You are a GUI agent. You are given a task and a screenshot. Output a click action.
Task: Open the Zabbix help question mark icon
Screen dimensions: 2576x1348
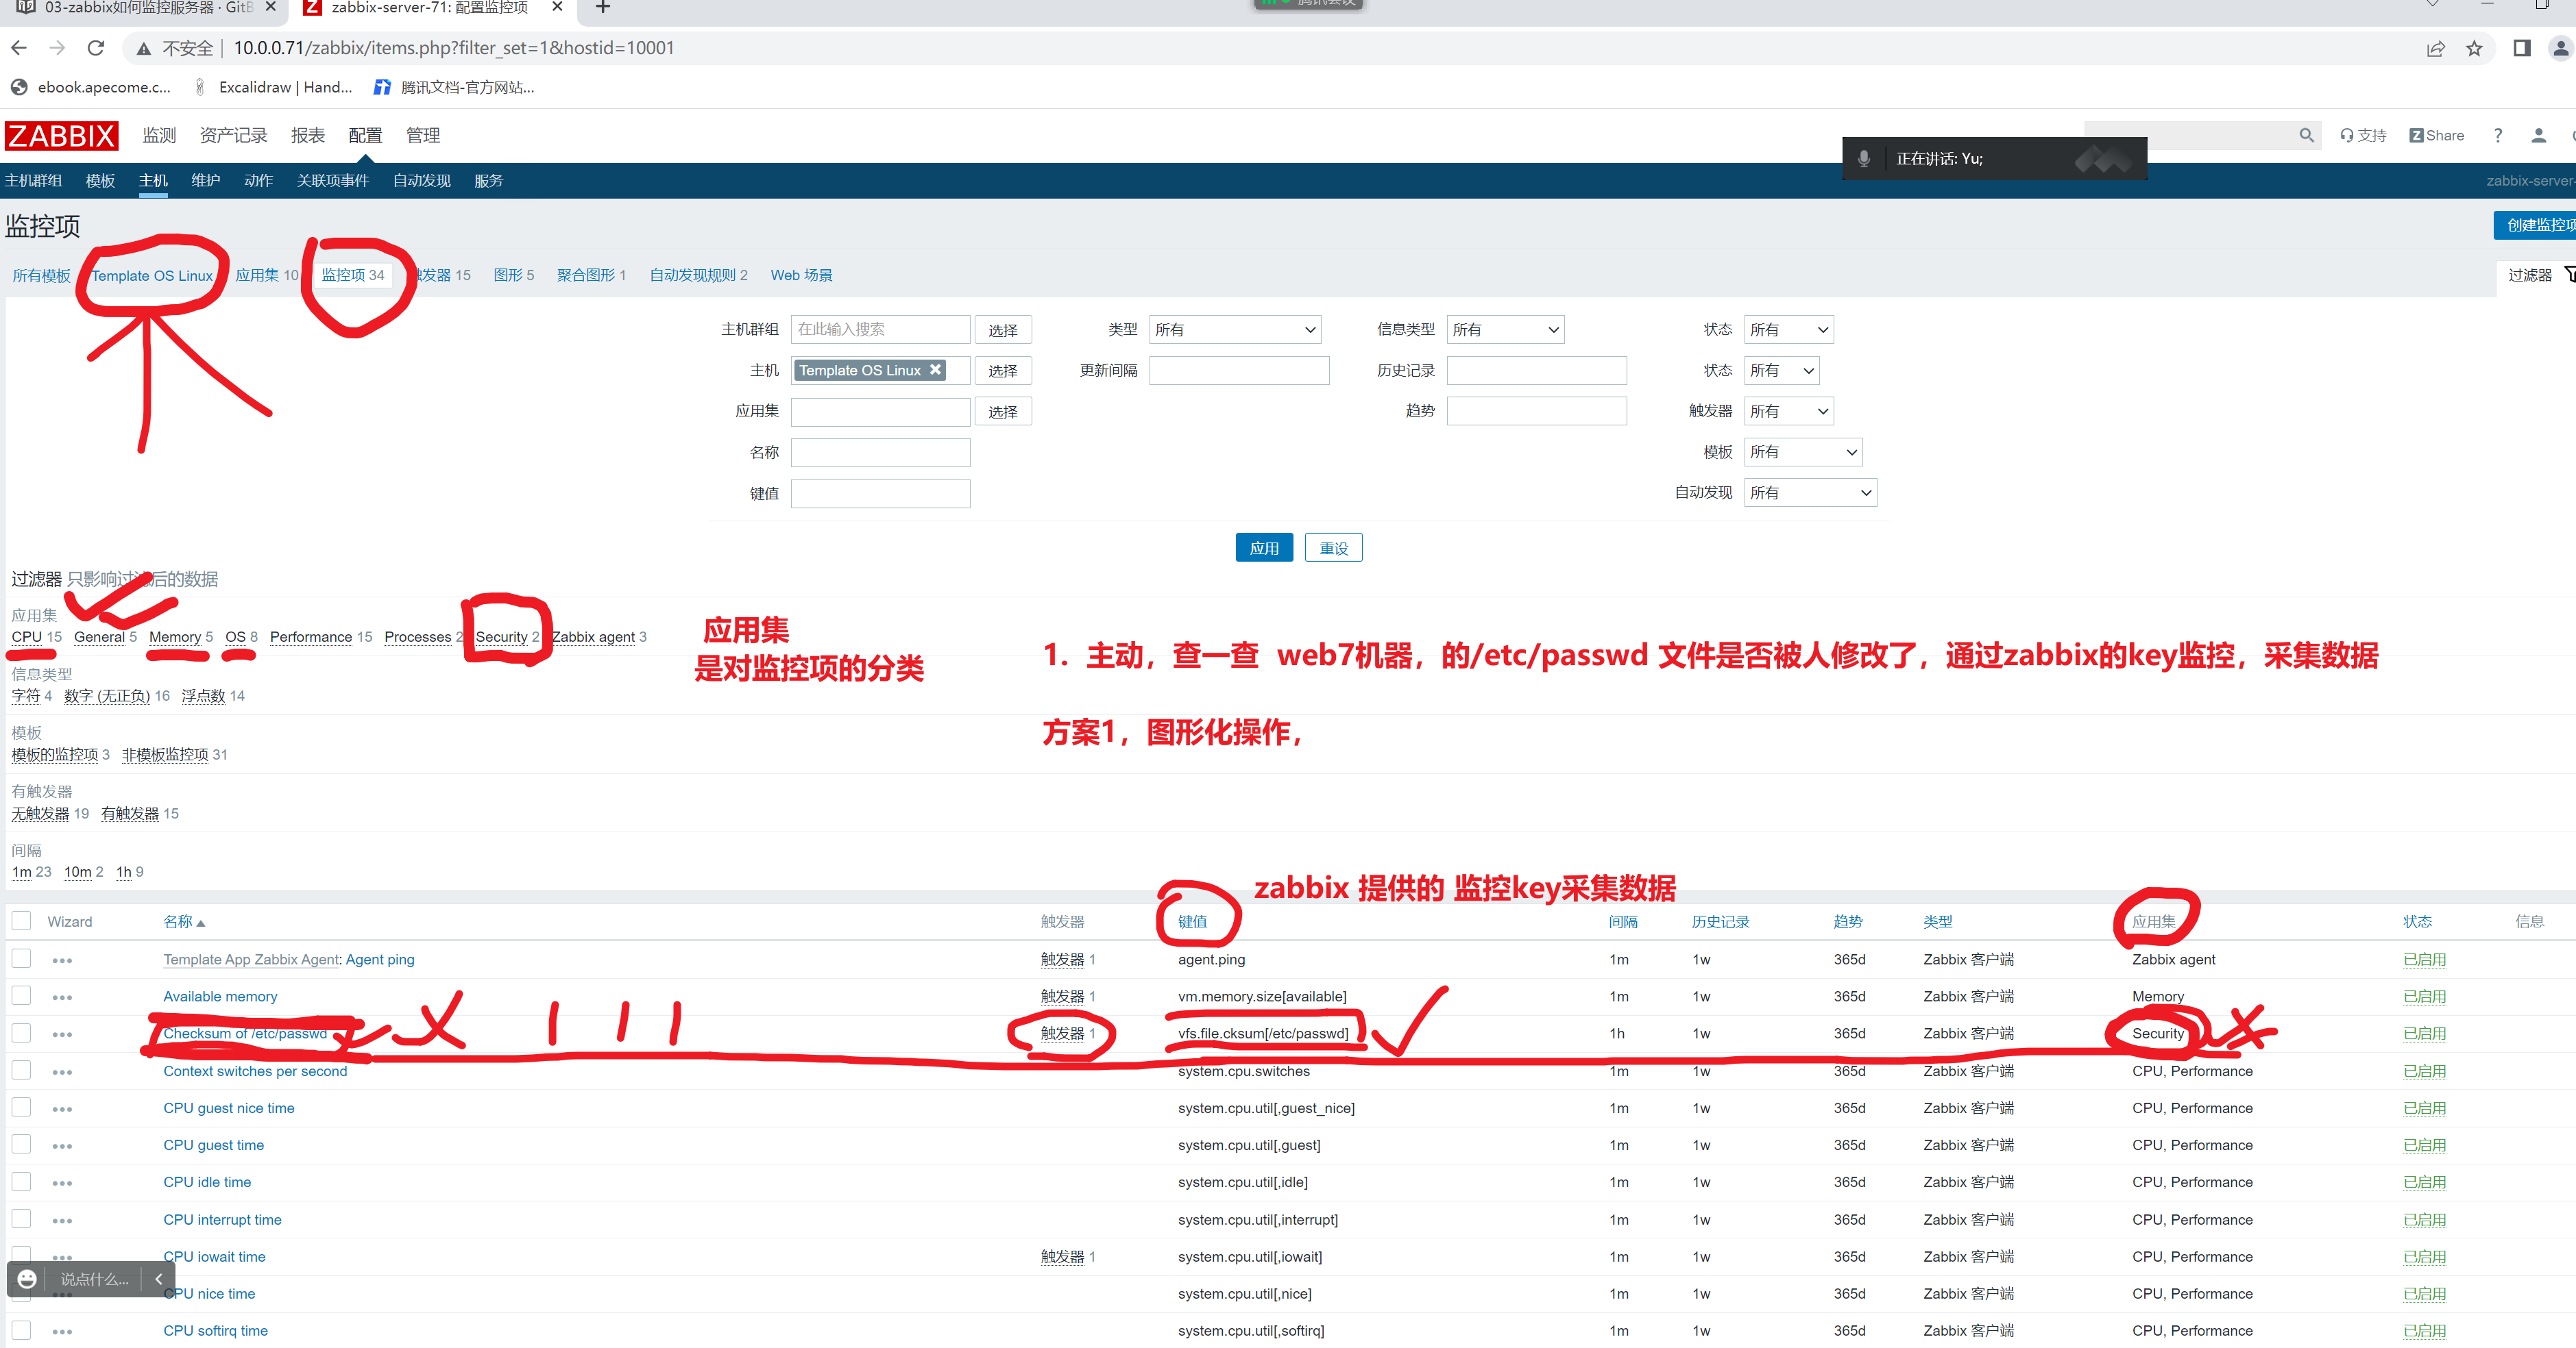(x=2497, y=135)
